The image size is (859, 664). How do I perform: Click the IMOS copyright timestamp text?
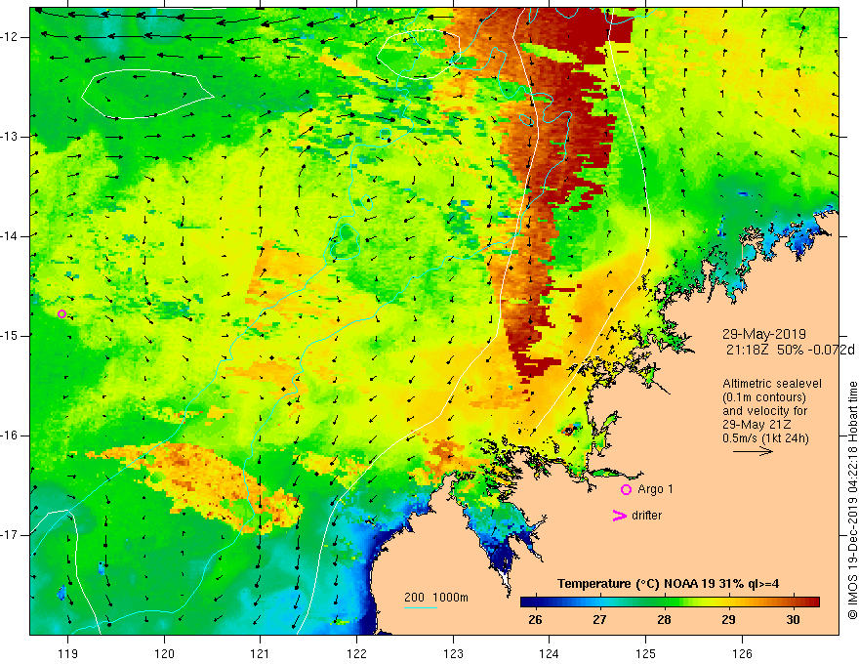pos(852,500)
